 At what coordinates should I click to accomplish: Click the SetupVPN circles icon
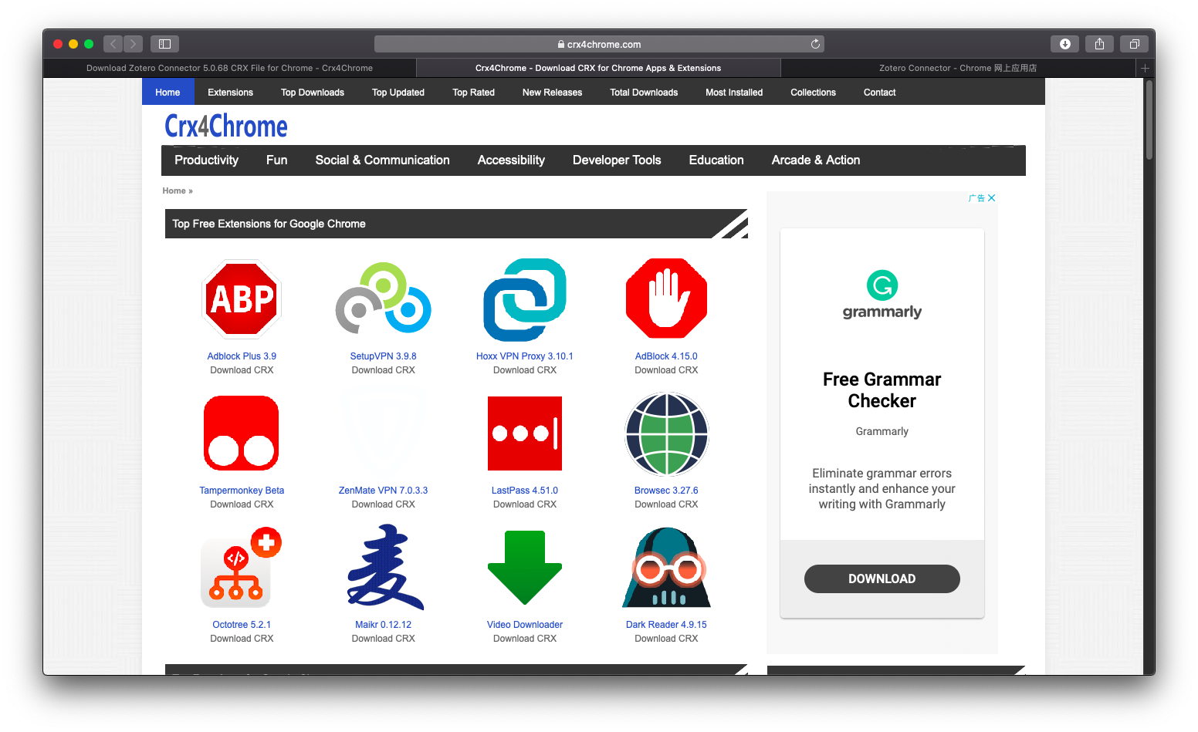tap(383, 299)
